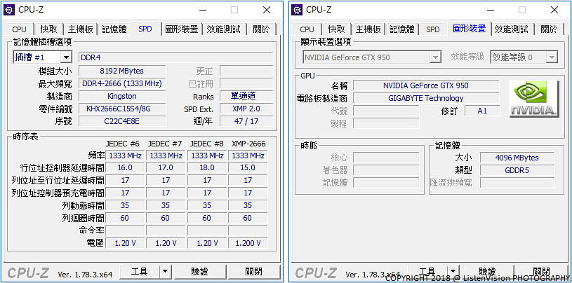Image resolution: width=572 pixels, height=283 pixels.
Task: Click the 驗證 button in left window
Action: click(x=199, y=271)
